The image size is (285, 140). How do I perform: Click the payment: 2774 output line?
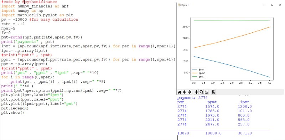click(192, 98)
